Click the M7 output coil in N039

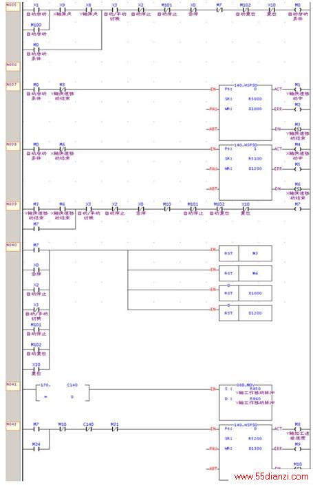tap(298, 208)
